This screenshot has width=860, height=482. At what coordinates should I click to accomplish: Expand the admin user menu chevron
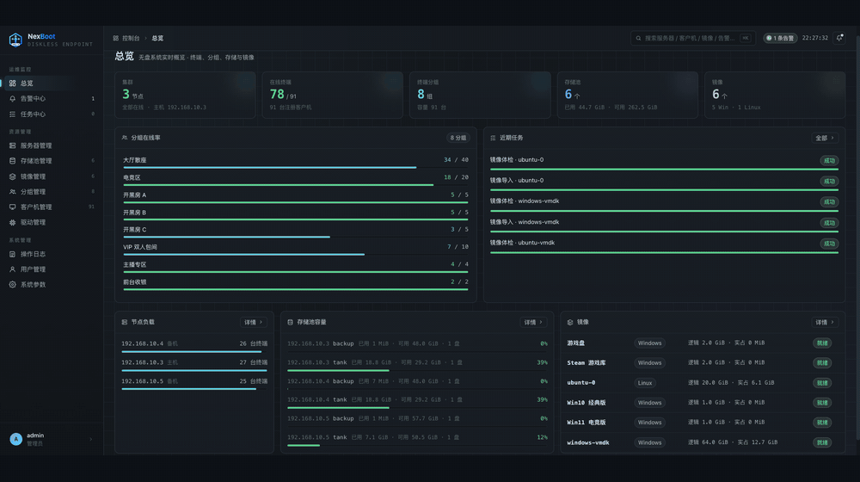(x=91, y=439)
